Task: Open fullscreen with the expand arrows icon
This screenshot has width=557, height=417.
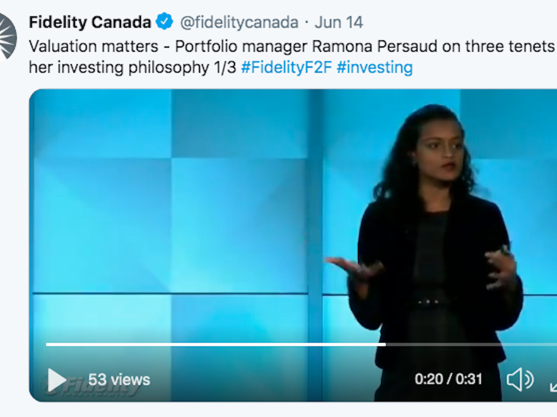Action: [x=553, y=386]
